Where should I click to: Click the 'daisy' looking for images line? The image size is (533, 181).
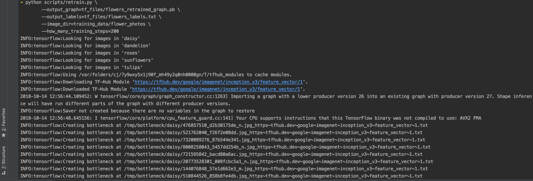click(x=80, y=38)
